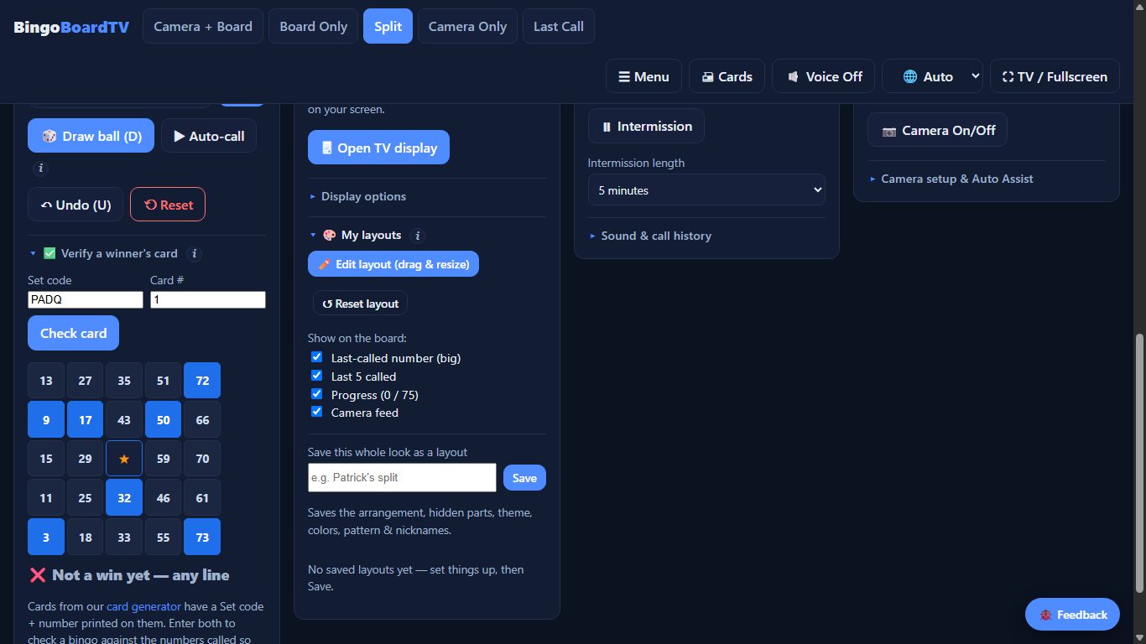Click bingo card cell 32
The image size is (1146, 644).
point(124,497)
